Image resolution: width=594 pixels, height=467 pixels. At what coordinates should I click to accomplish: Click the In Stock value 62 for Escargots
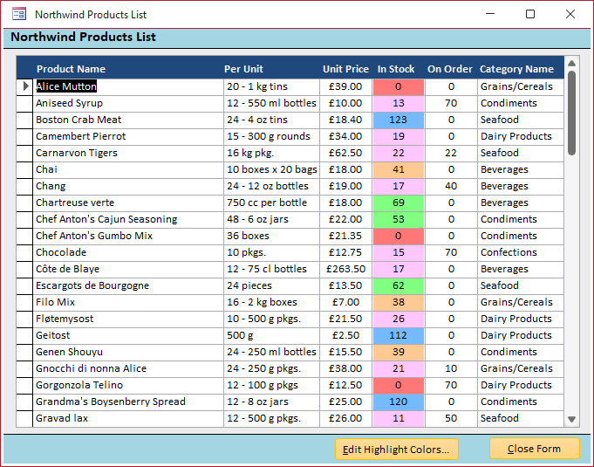pos(398,285)
